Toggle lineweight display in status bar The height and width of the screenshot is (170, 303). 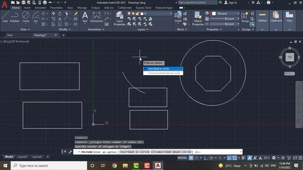click(x=243, y=158)
